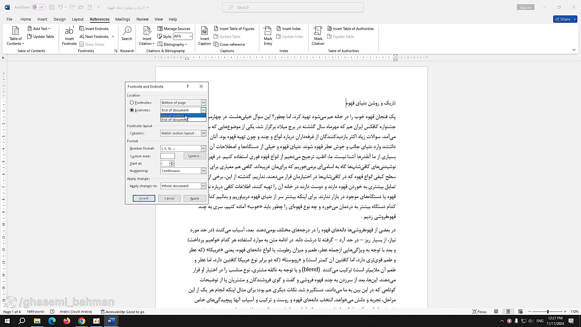The height and width of the screenshot is (327, 581).
Task: Toggle the AutoSave switch
Action: click(x=38, y=7)
